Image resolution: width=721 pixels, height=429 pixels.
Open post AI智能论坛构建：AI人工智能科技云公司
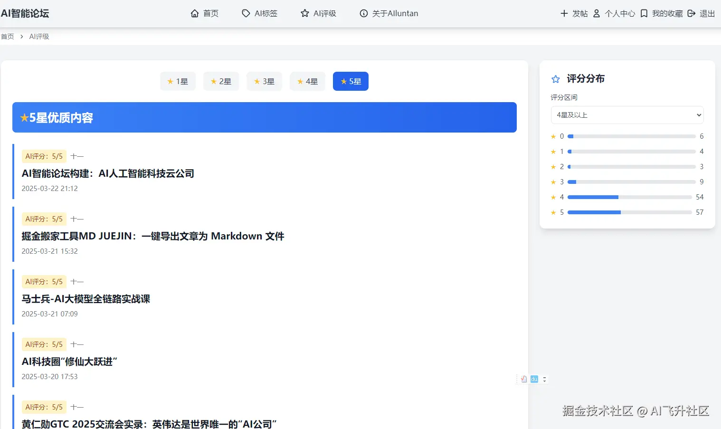(108, 173)
